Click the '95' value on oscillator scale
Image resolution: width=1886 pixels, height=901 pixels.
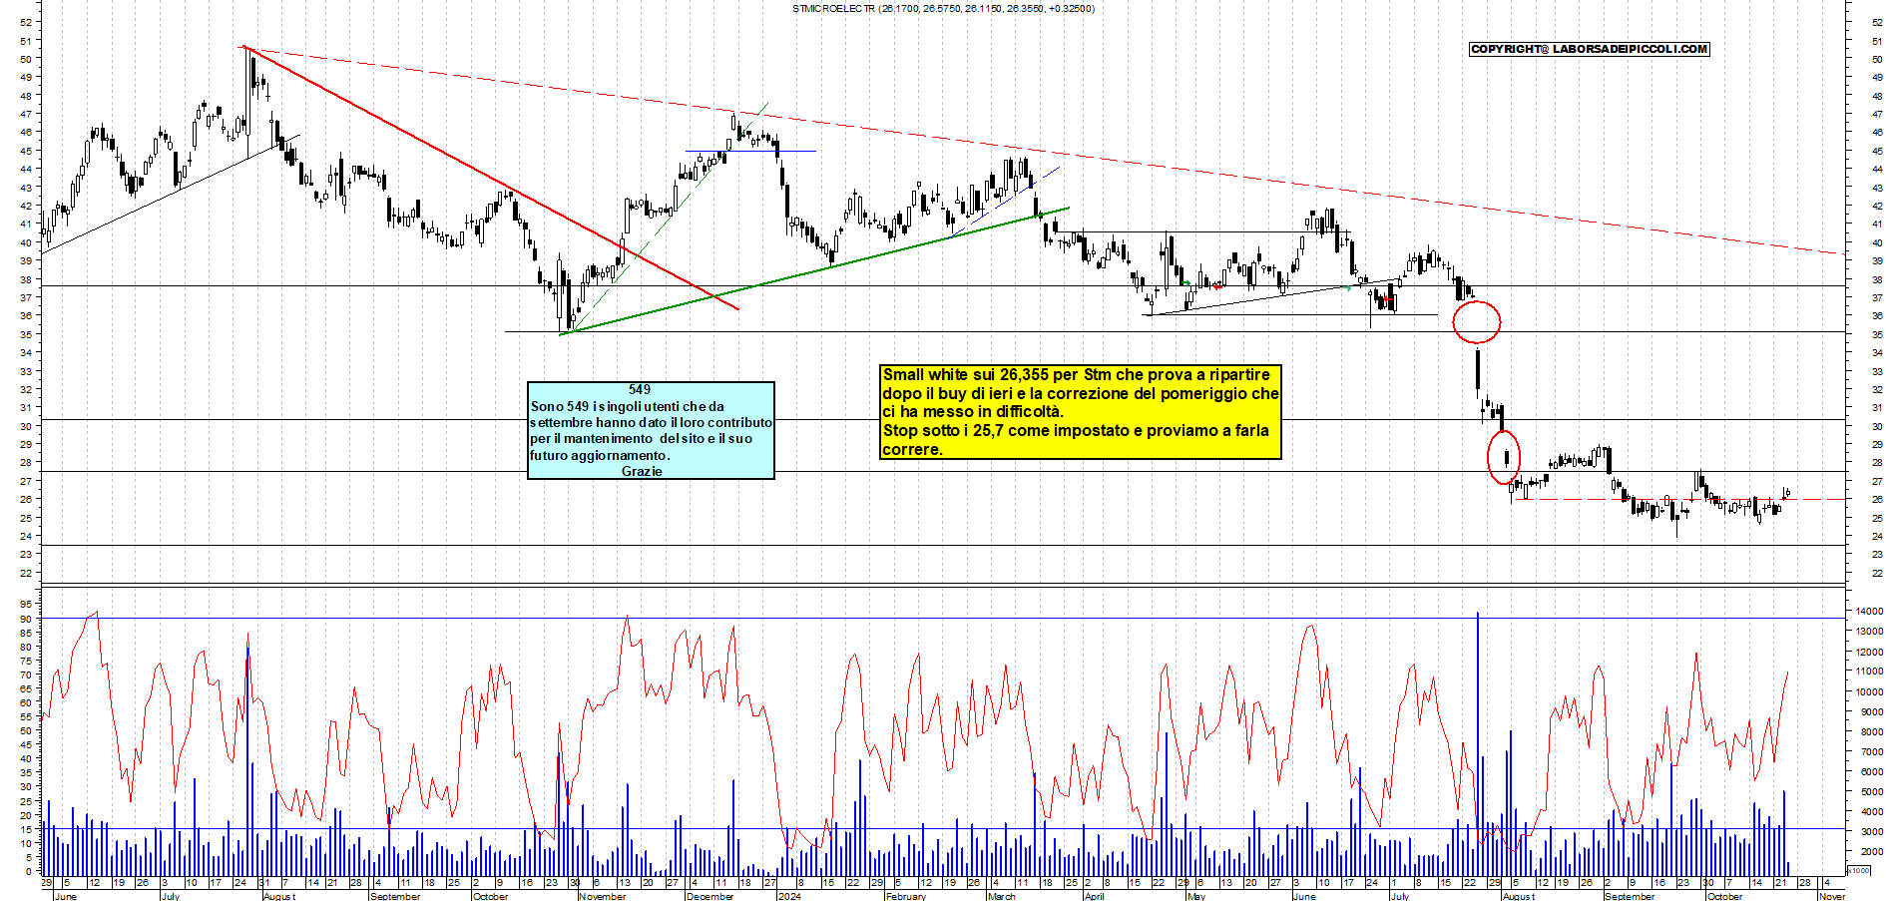pos(26,604)
